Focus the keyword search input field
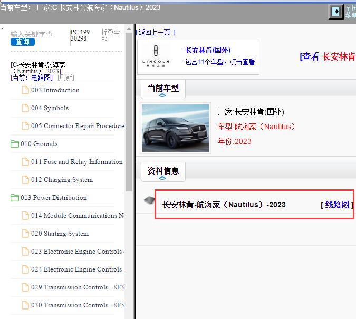 pos(32,34)
